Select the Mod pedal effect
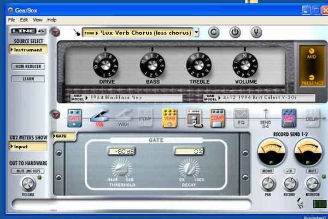The height and width of the screenshot is (219, 328). point(289,118)
